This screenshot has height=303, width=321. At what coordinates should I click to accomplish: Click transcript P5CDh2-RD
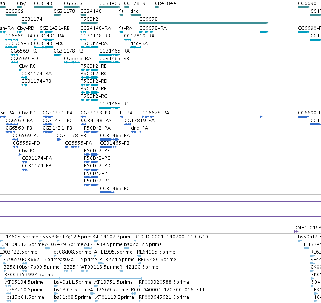[x=94, y=81]
